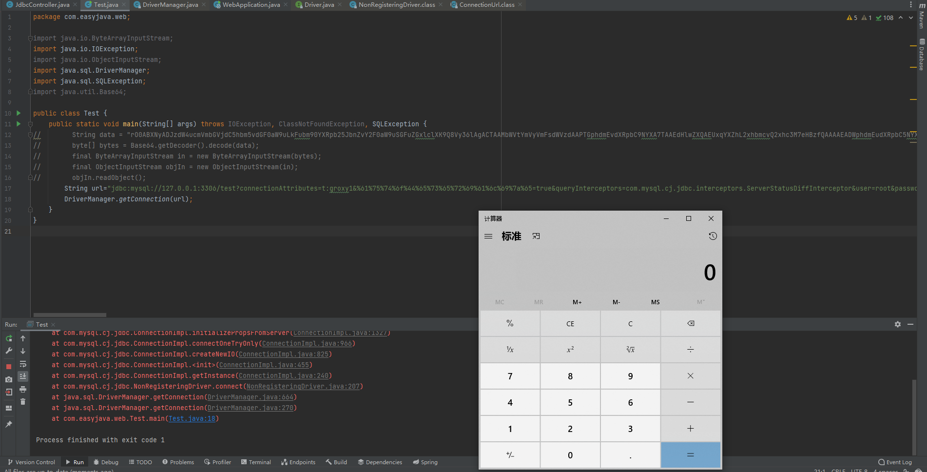
Task: Click the editor warnings indicator showing 5
Action: coord(852,18)
